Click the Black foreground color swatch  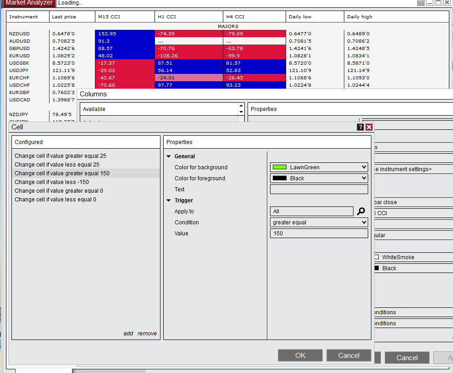pyautogui.click(x=280, y=178)
